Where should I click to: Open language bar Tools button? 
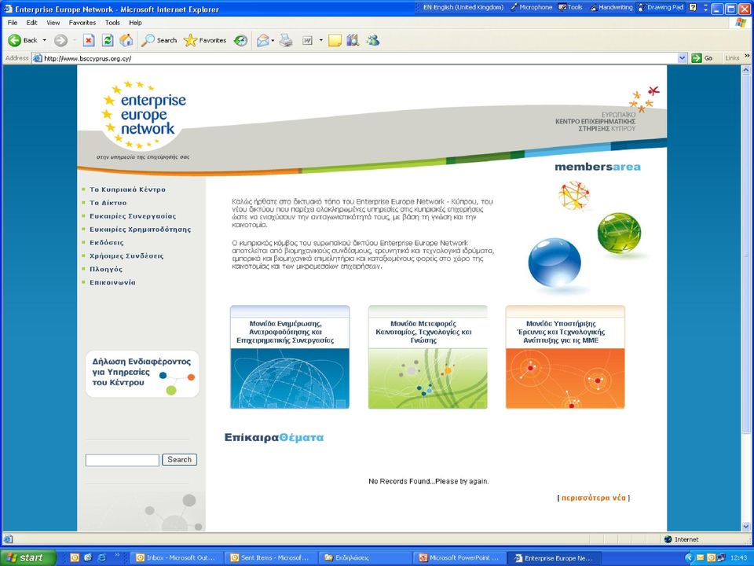click(570, 7)
